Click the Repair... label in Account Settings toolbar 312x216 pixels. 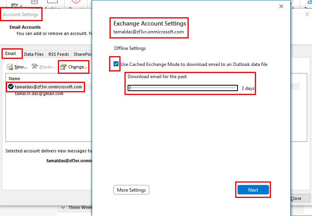point(48,67)
